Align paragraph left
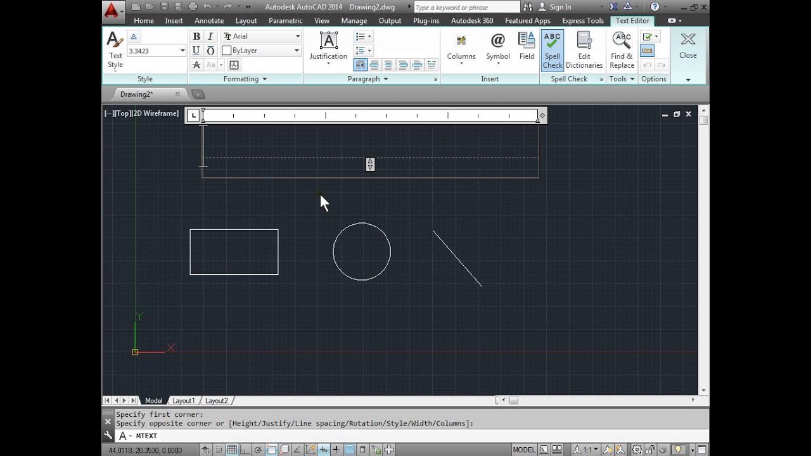The height and width of the screenshot is (456, 811). pos(374,65)
